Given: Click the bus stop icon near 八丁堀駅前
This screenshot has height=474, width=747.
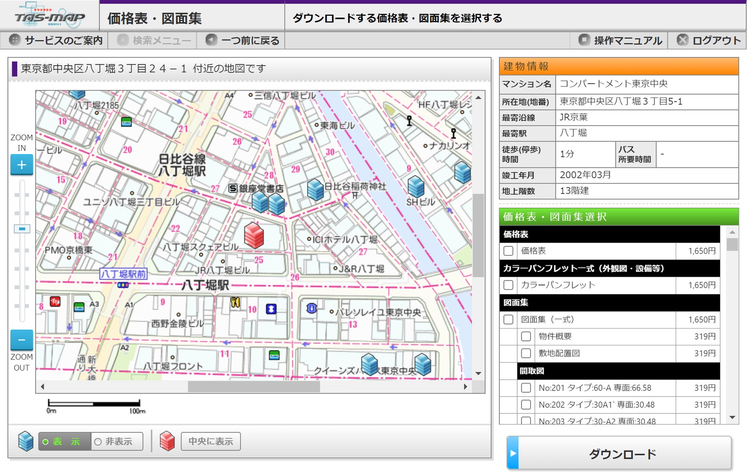Looking at the screenshot, I should [123, 285].
